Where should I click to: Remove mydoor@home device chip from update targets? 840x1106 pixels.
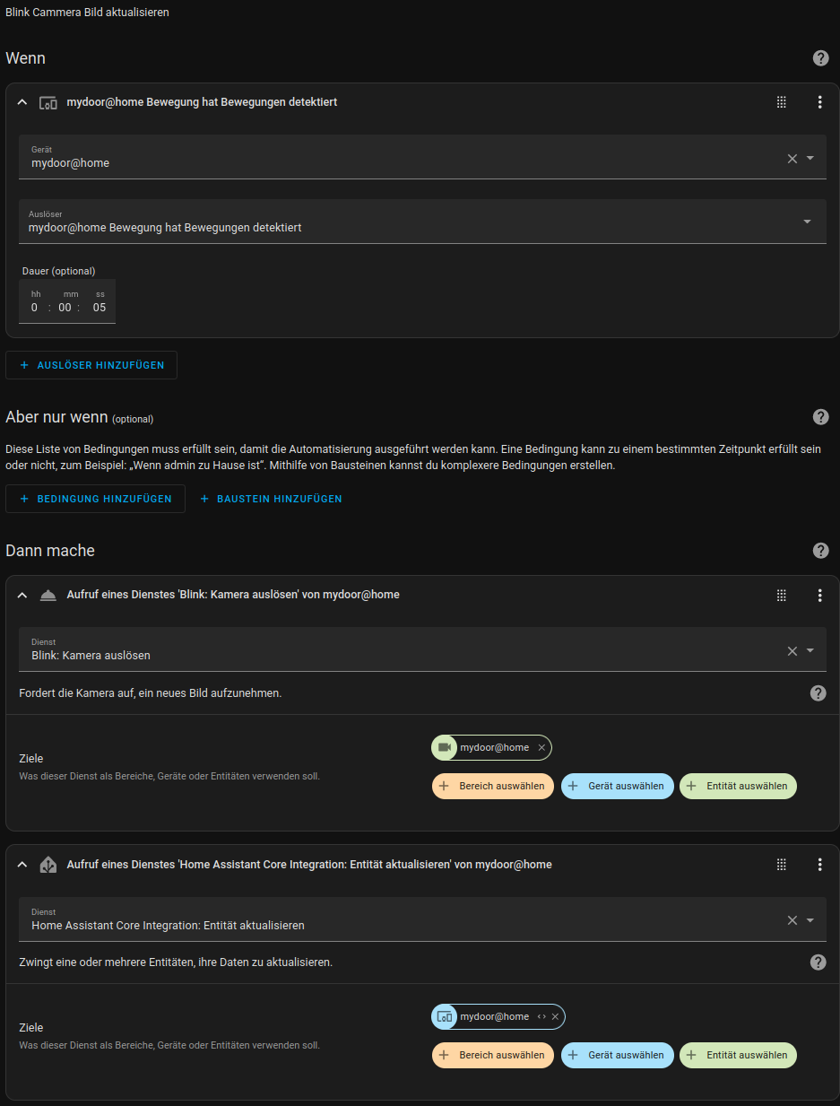tap(555, 1016)
